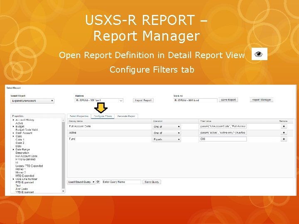This screenshot has width=299, height=224.
Task: Switch to the Generate Report tab
Action: (x=126, y=116)
